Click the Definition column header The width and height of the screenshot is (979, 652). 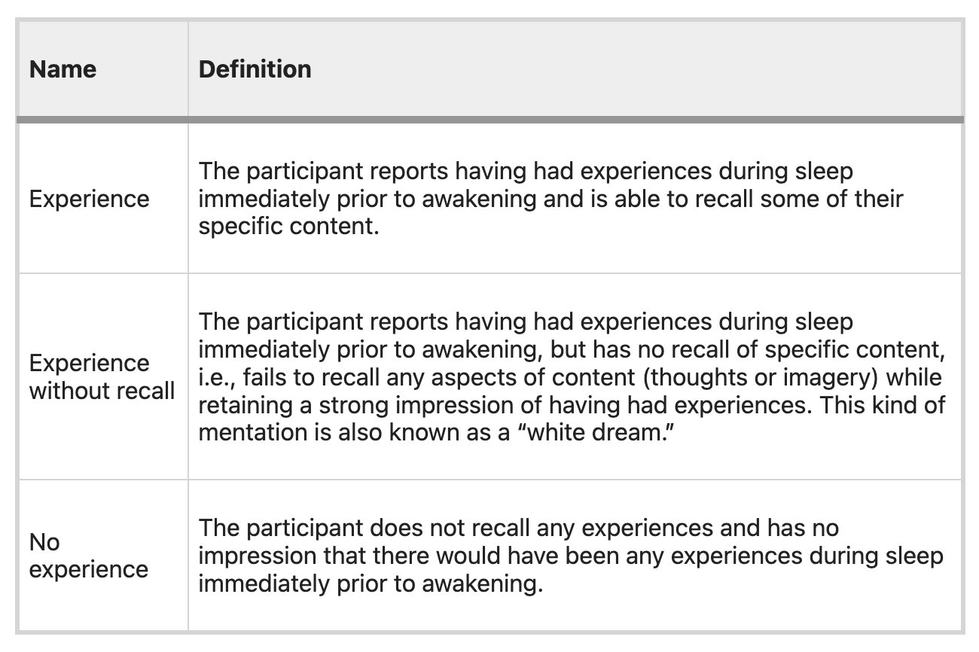tap(255, 69)
